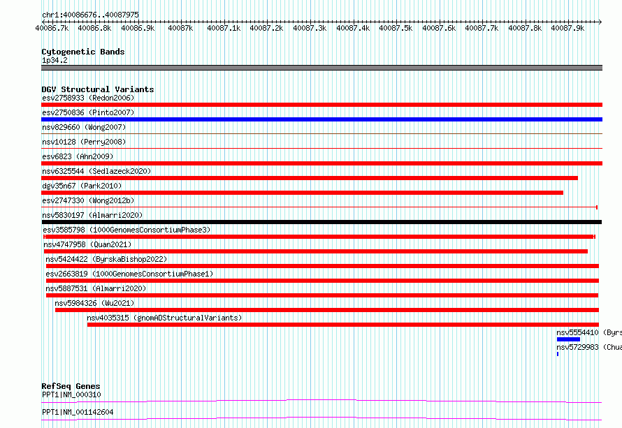This screenshot has width=622, height=428.
Task: Click the nsv5830197 (Almarri2020) label
Action: (x=92, y=215)
